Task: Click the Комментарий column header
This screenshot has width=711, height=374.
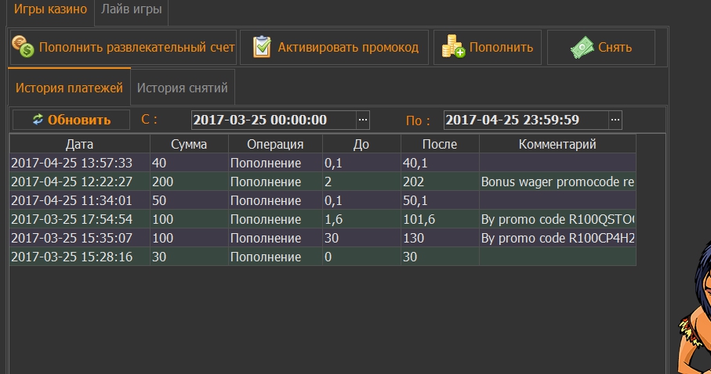Action: tap(557, 144)
